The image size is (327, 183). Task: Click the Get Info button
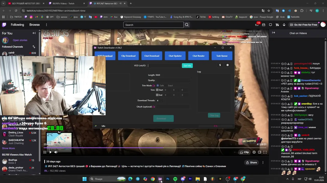pyautogui.click(x=187, y=66)
